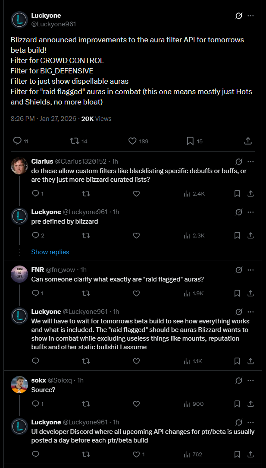The image size is (266, 468).
Task: Reply to sokx's Source? comment
Action: [x=38, y=404]
